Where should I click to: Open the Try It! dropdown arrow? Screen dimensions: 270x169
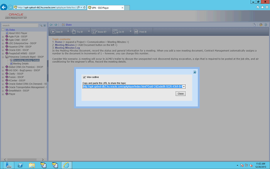point(89,31)
